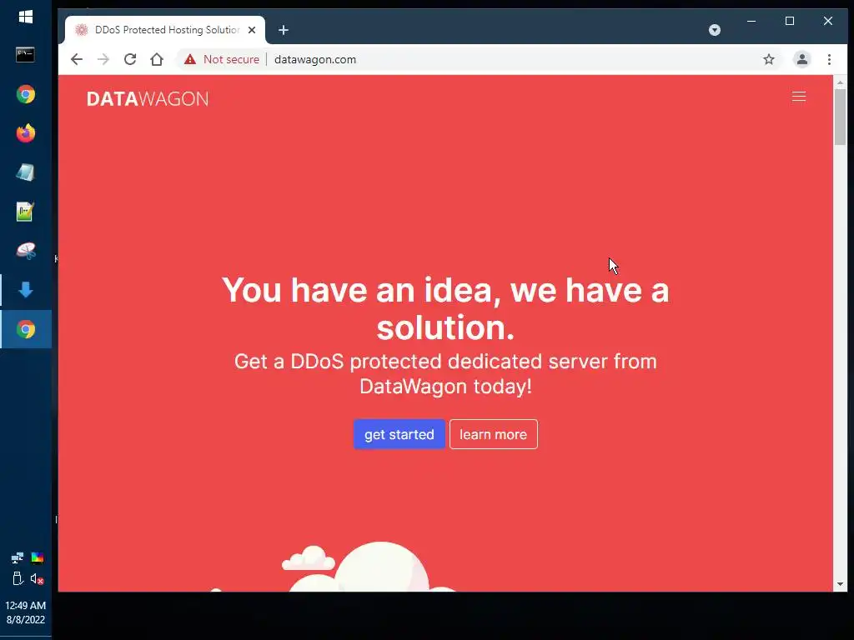The width and height of the screenshot is (854, 640).
Task: Open the colorful display tray icon
Action: pyautogui.click(x=38, y=557)
